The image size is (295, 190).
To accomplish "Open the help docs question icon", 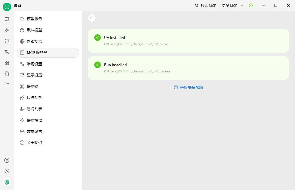I will pos(7,160).
